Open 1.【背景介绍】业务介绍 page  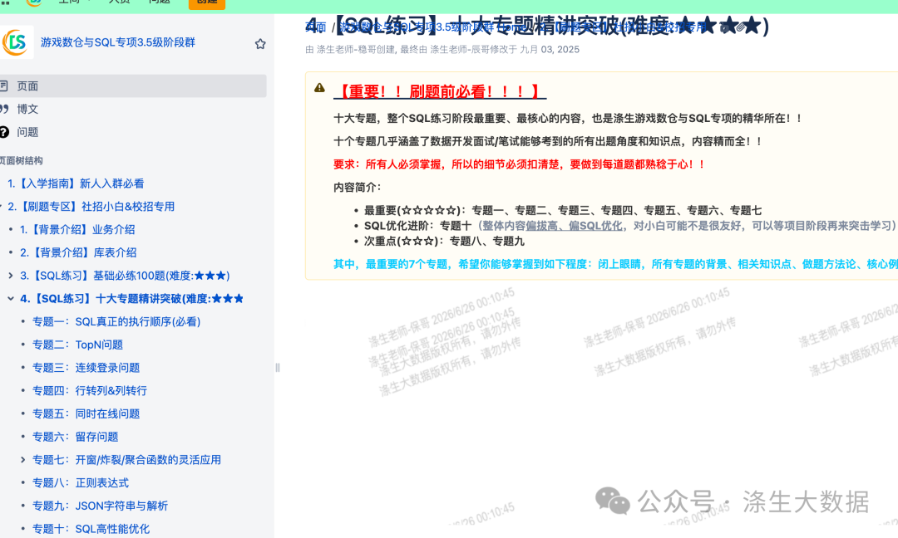click(77, 229)
